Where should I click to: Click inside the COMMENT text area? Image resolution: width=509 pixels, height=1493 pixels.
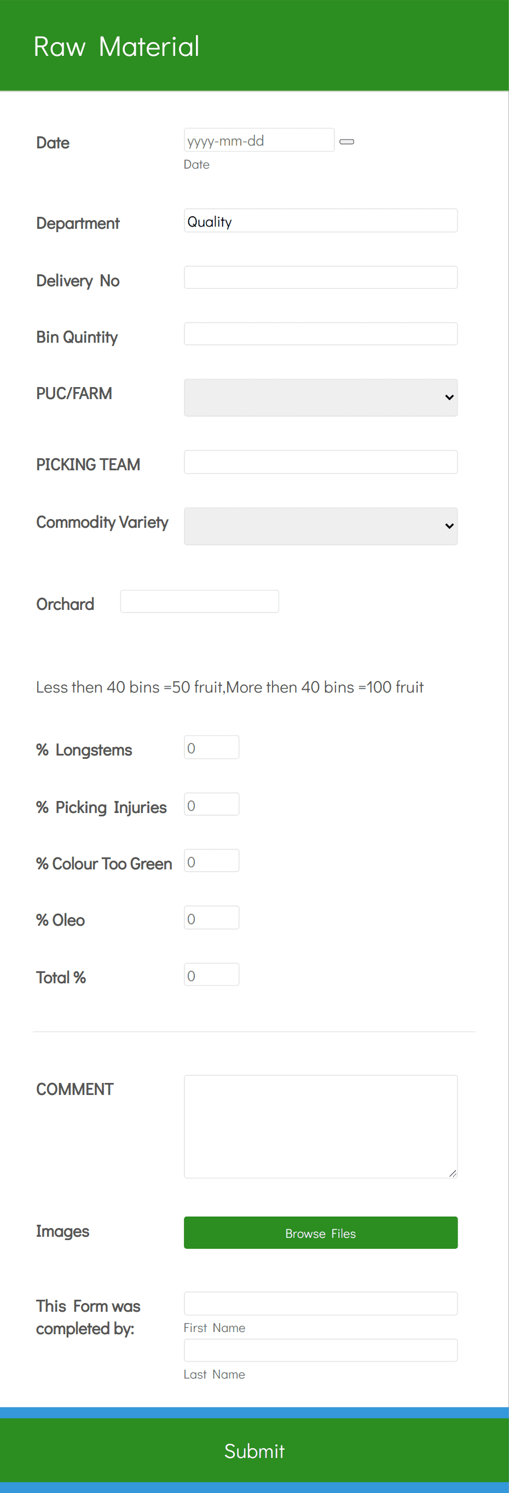320,1125
